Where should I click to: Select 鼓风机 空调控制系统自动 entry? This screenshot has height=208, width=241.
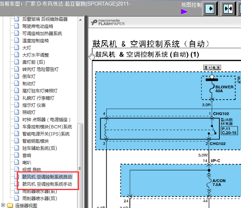[x=47, y=177]
